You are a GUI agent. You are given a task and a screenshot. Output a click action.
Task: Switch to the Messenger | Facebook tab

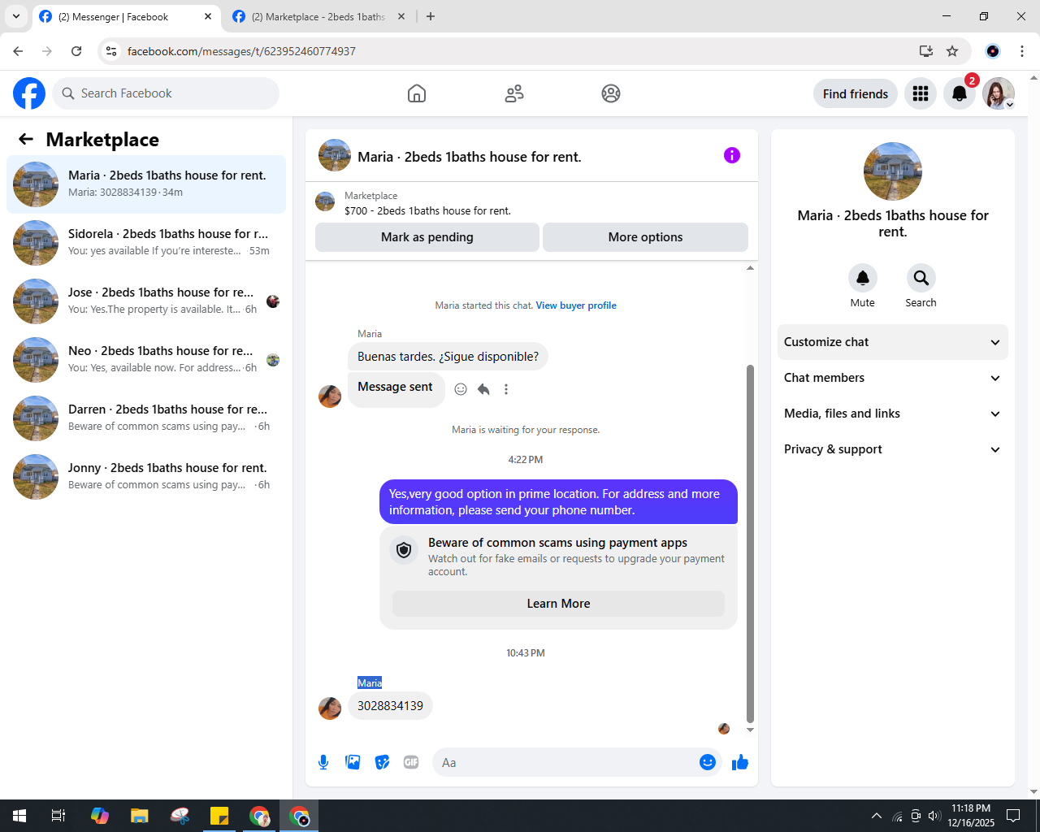[x=125, y=16]
